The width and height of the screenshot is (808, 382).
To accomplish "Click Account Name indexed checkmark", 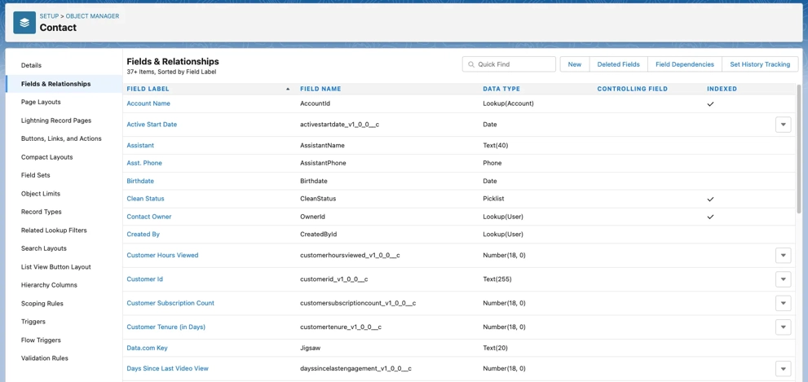I will coord(710,104).
